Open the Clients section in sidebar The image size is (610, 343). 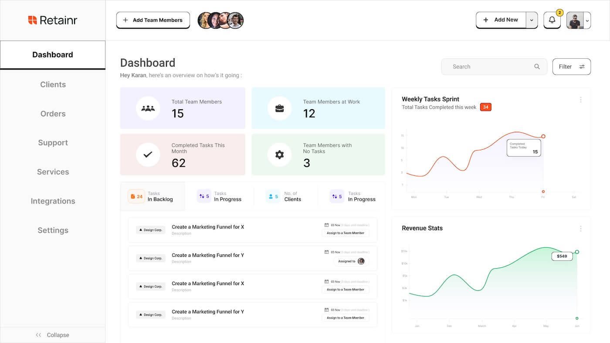(x=53, y=84)
